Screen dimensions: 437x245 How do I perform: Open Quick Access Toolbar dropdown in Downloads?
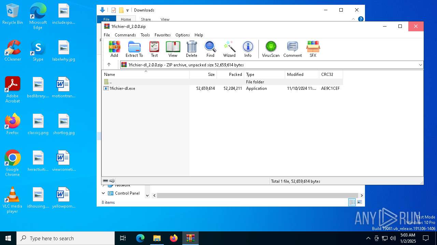coord(127,10)
